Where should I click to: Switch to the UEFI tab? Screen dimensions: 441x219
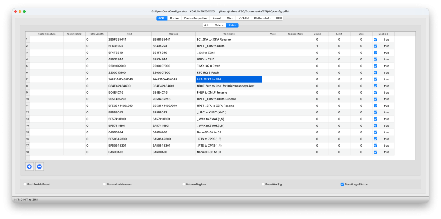coord(278,18)
